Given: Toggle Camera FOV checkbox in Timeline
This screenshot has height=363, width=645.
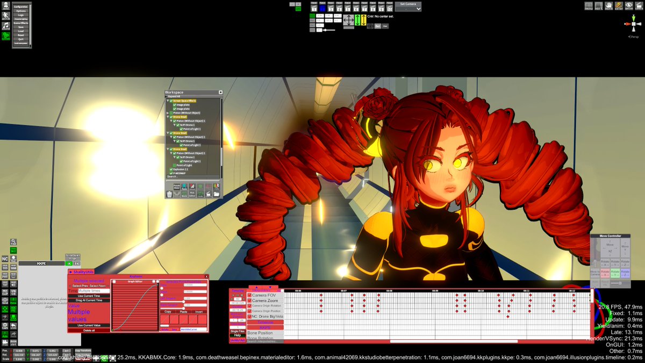Looking at the screenshot, I should tap(249, 295).
